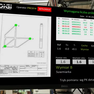Select measurement row ID 2 at 08:55:27
Screen dimensions: 94x94
(x=76, y=25)
